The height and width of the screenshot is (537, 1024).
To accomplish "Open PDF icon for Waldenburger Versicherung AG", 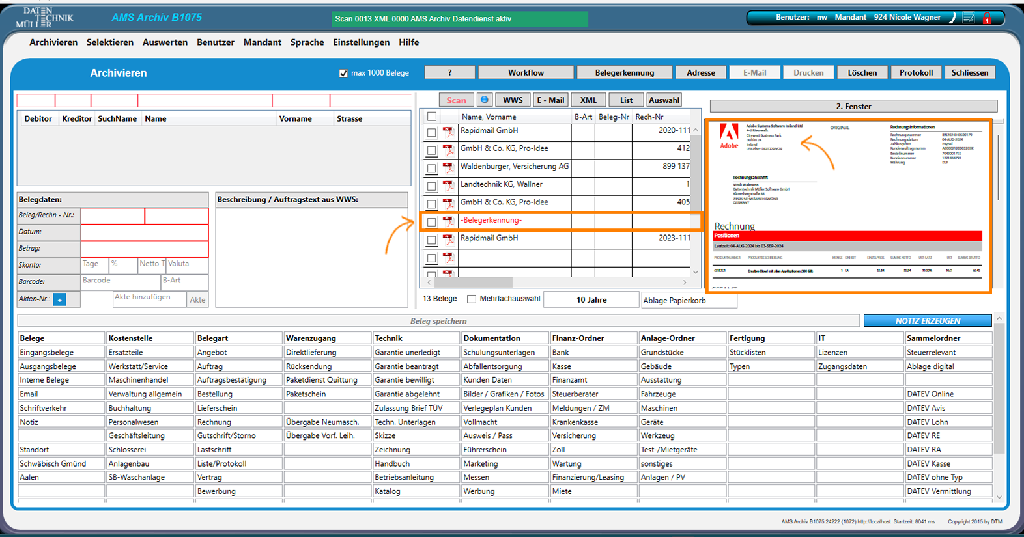I will pyautogui.click(x=448, y=168).
